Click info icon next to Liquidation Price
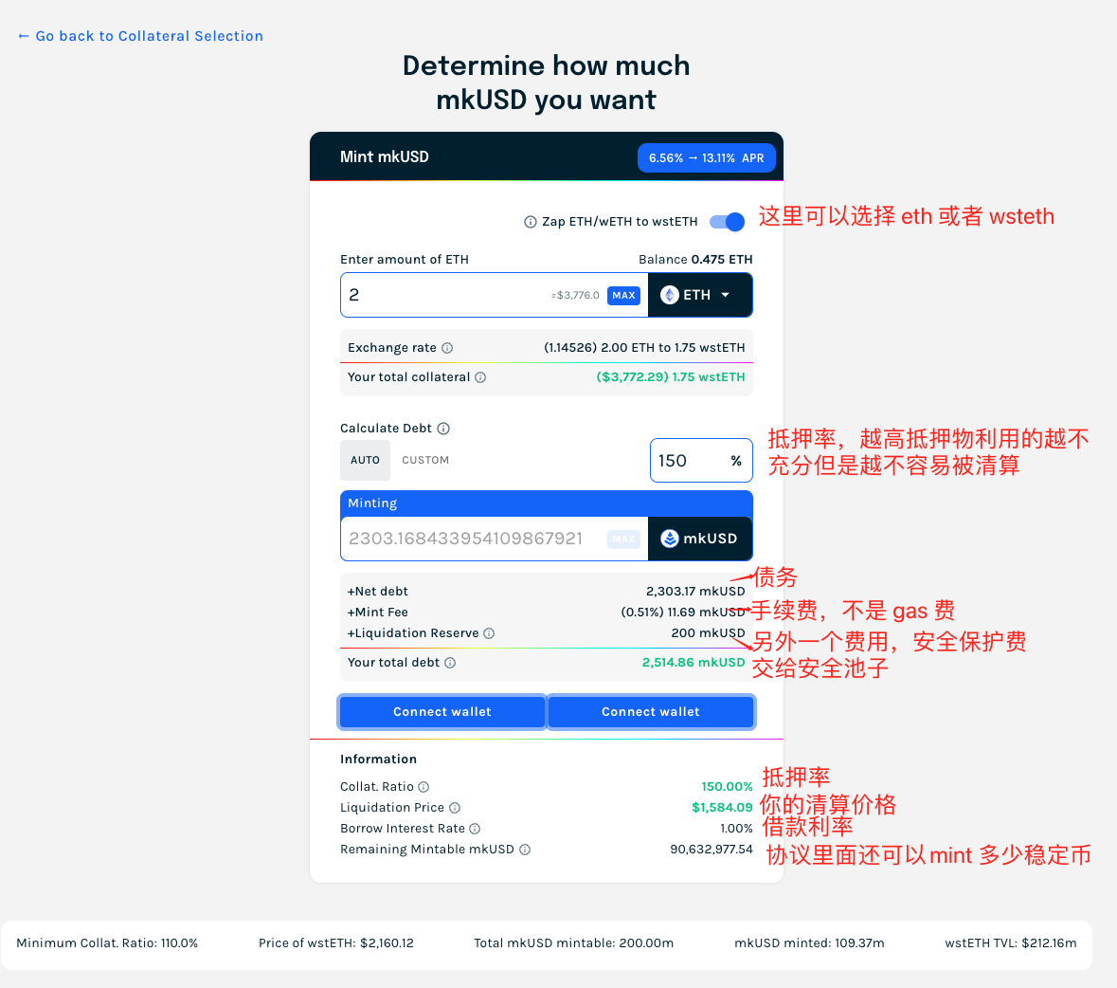Screen dimensions: 1117x988 coord(455,808)
